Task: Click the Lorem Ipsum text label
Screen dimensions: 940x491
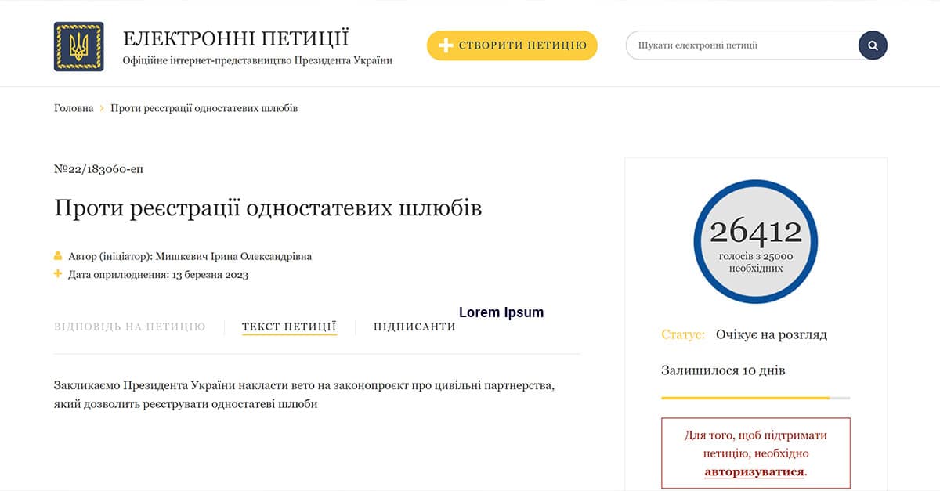Action: pyautogui.click(x=501, y=312)
